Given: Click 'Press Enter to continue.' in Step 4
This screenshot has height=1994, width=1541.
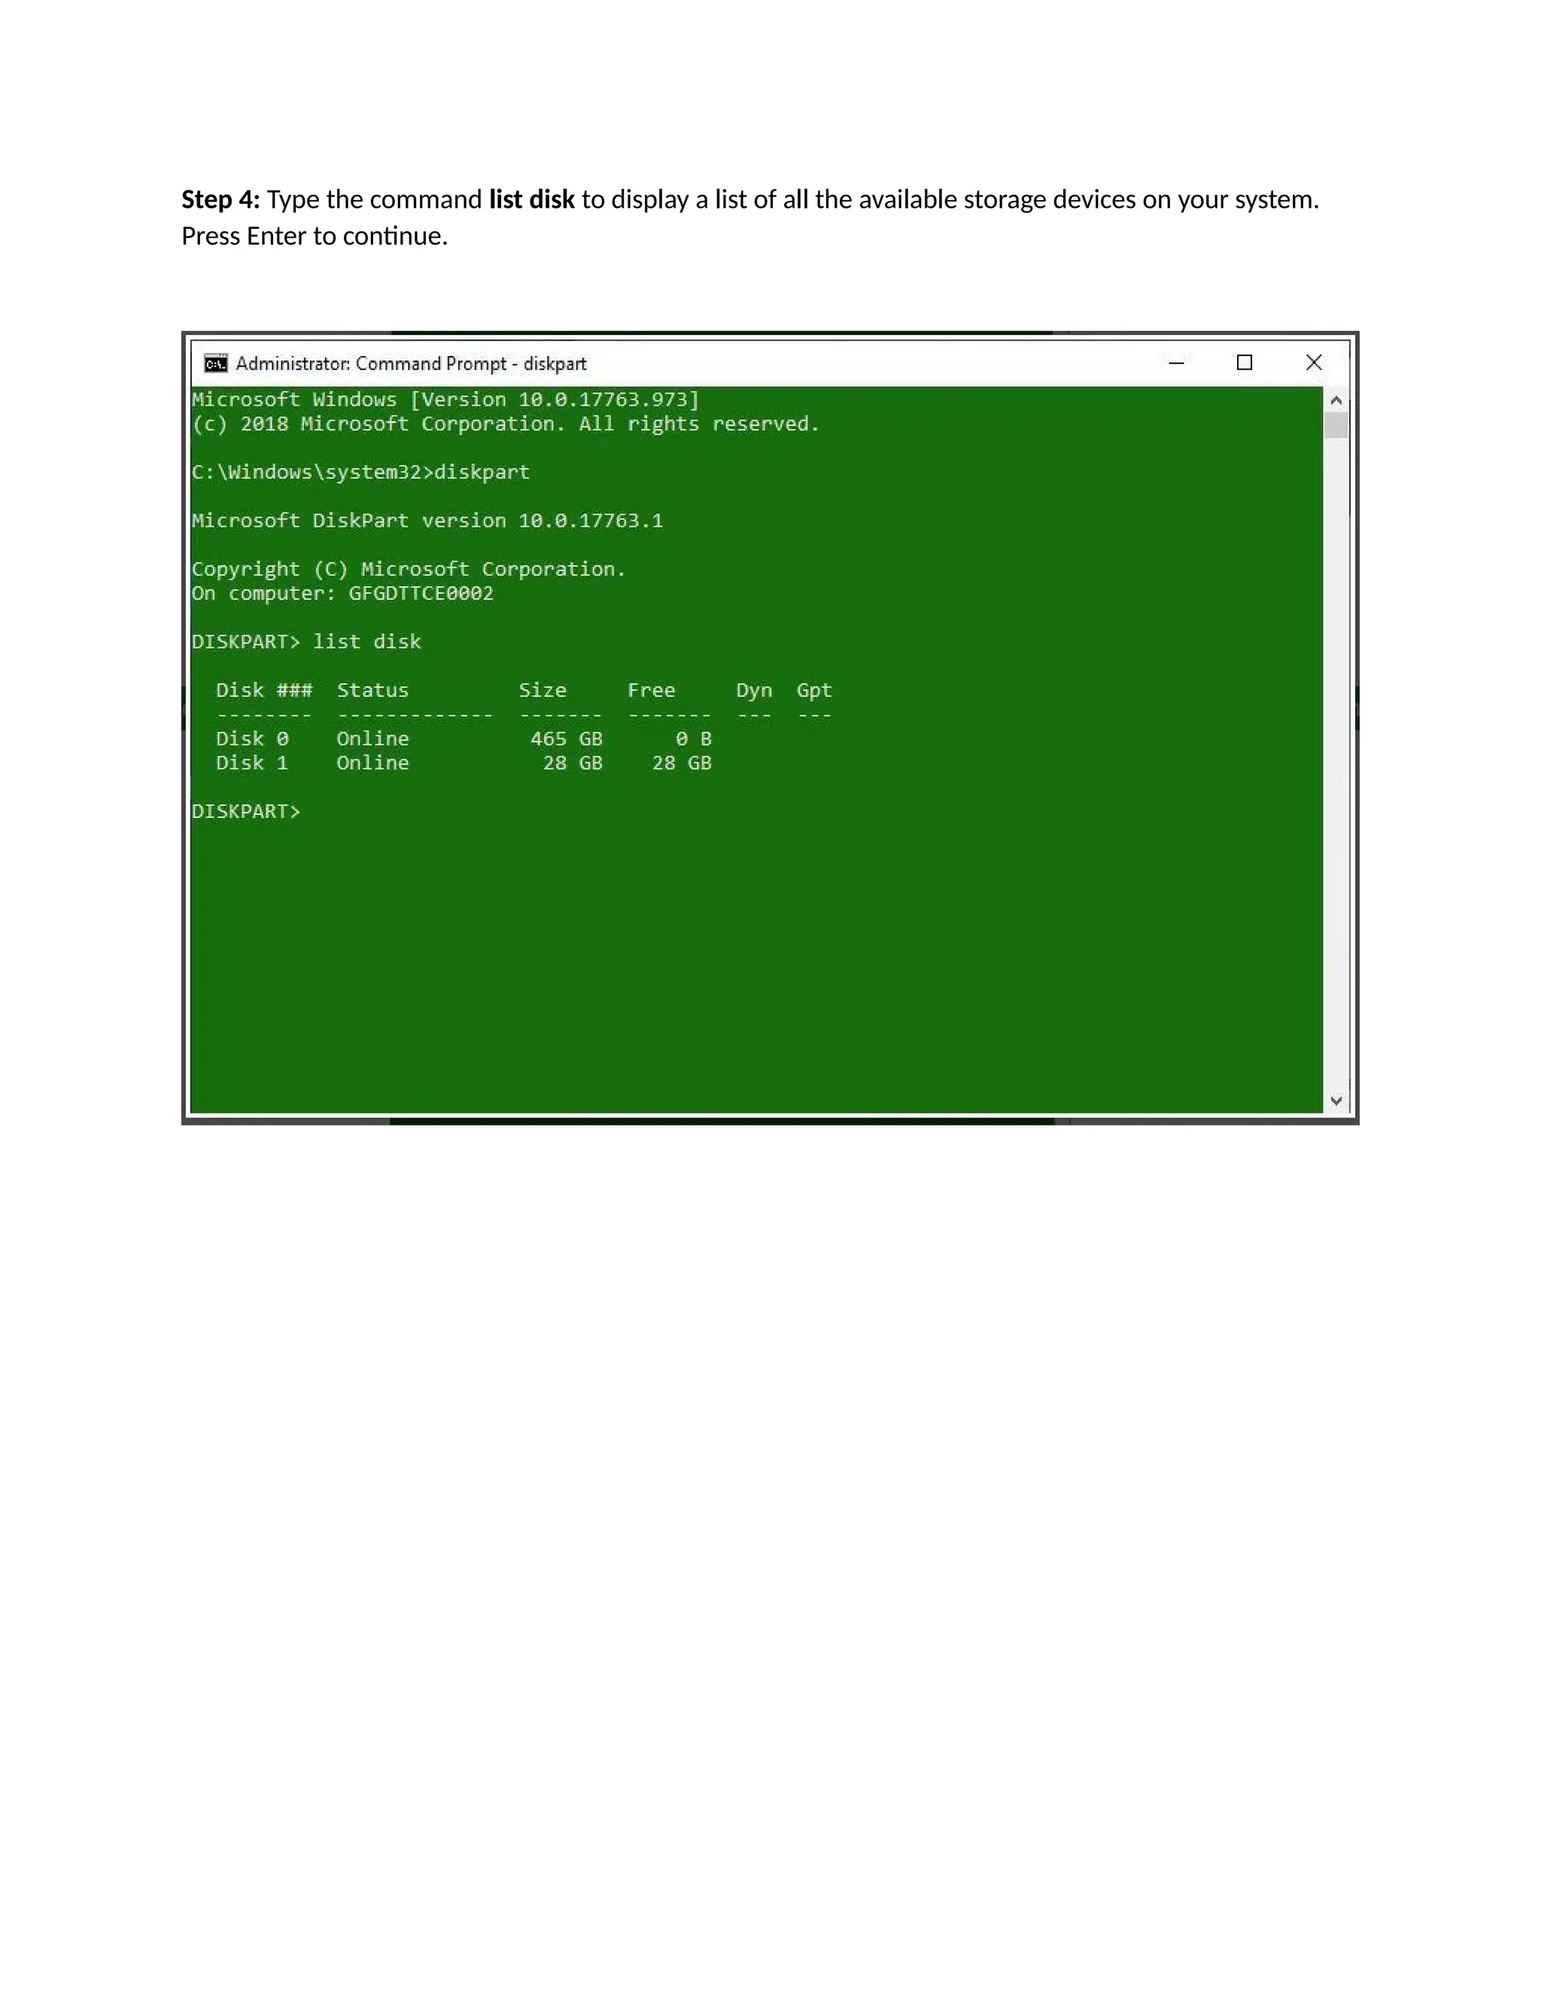Looking at the screenshot, I should [315, 236].
